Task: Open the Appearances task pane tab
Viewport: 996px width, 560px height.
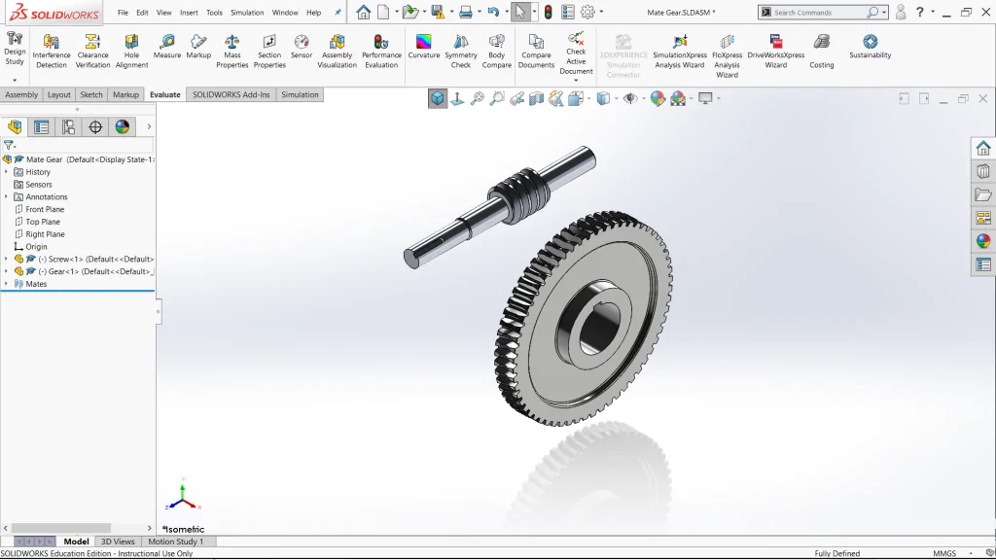Action: (x=983, y=241)
